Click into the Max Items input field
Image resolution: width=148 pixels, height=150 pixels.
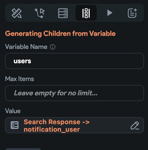[x=75, y=93]
